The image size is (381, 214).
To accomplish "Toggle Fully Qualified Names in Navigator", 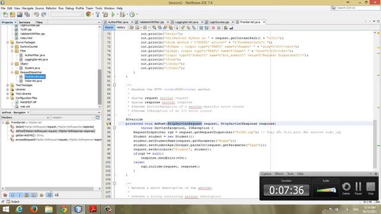I will coord(42,195).
